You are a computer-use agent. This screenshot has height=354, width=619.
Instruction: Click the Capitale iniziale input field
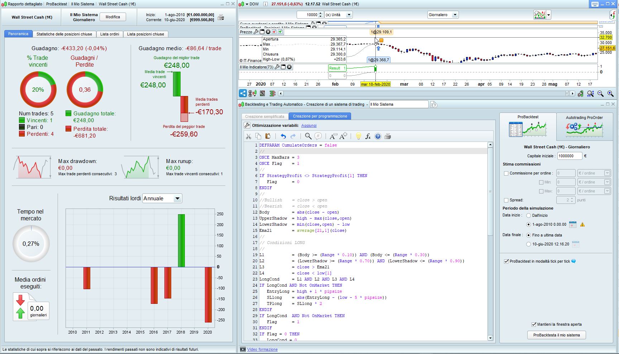point(569,156)
